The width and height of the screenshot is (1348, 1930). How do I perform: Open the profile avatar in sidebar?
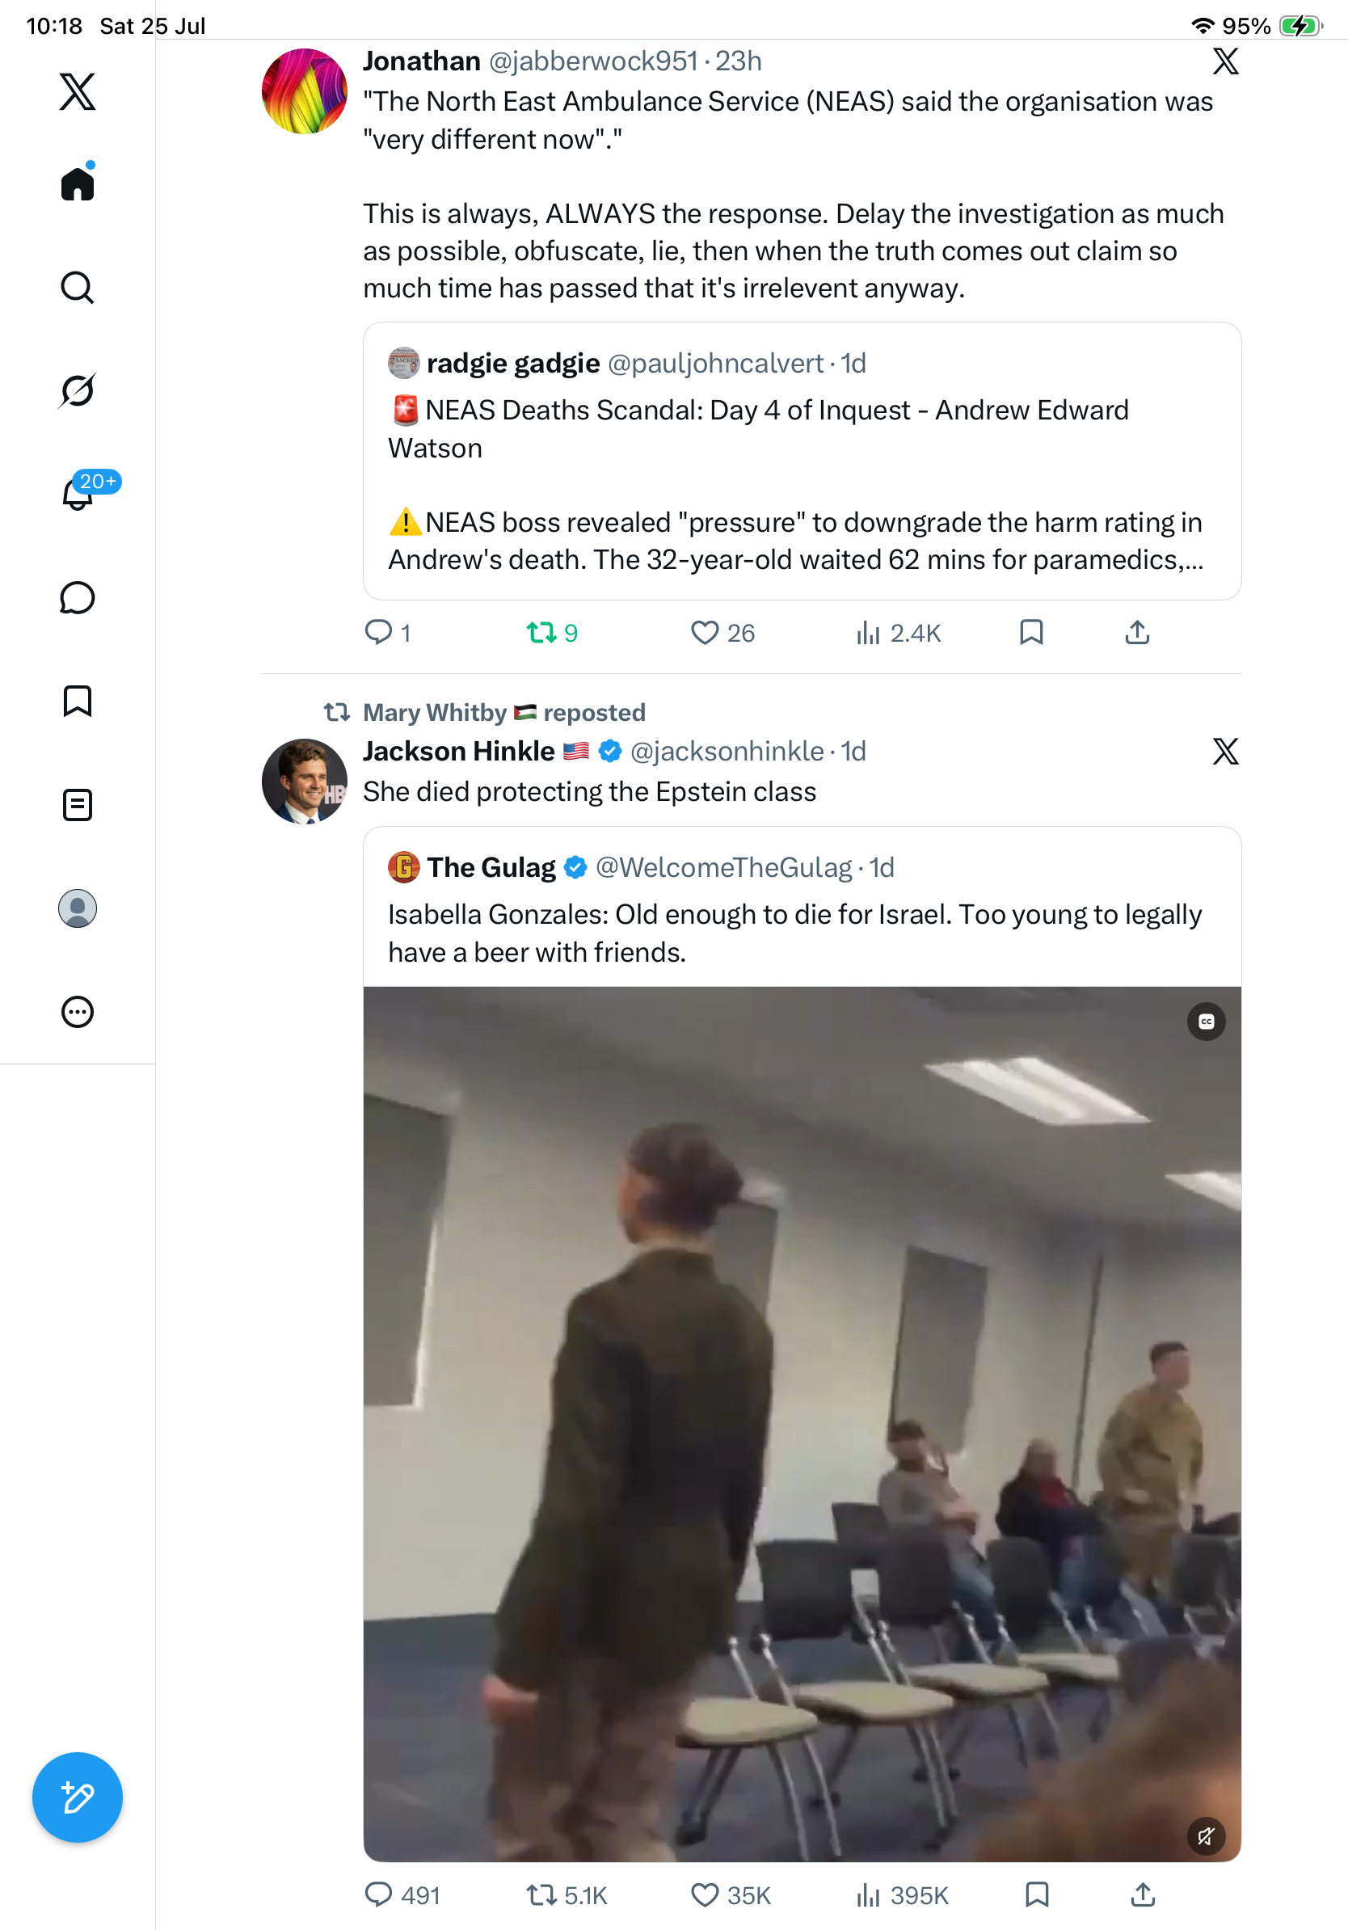78,908
